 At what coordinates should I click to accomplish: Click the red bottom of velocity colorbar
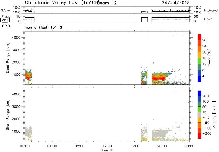[x=200, y=136]
